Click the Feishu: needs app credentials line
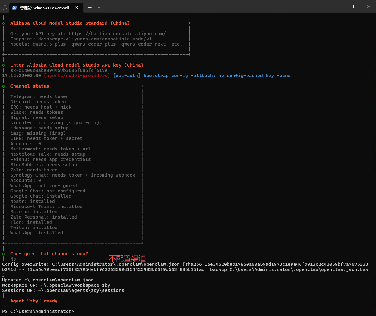This screenshot has width=376, height=316. tap(51, 159)
